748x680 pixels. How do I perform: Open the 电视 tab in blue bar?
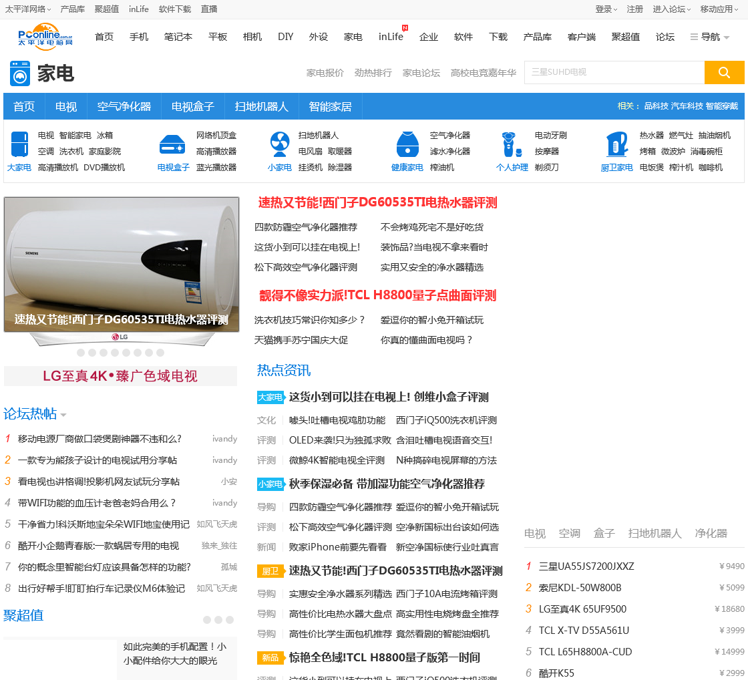click(x=66, y=106)
